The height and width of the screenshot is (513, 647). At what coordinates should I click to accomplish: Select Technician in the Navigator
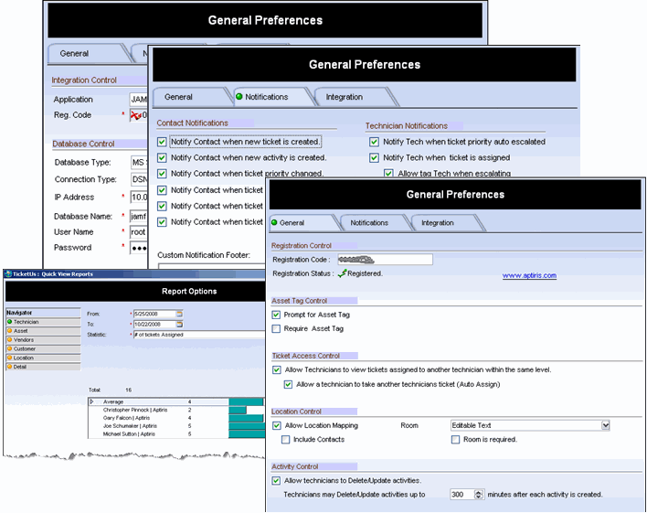click(27, 322)
